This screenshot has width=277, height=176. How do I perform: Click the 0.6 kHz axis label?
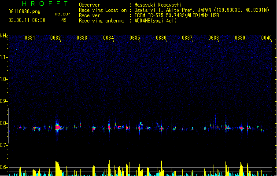[x=4, y=167]
